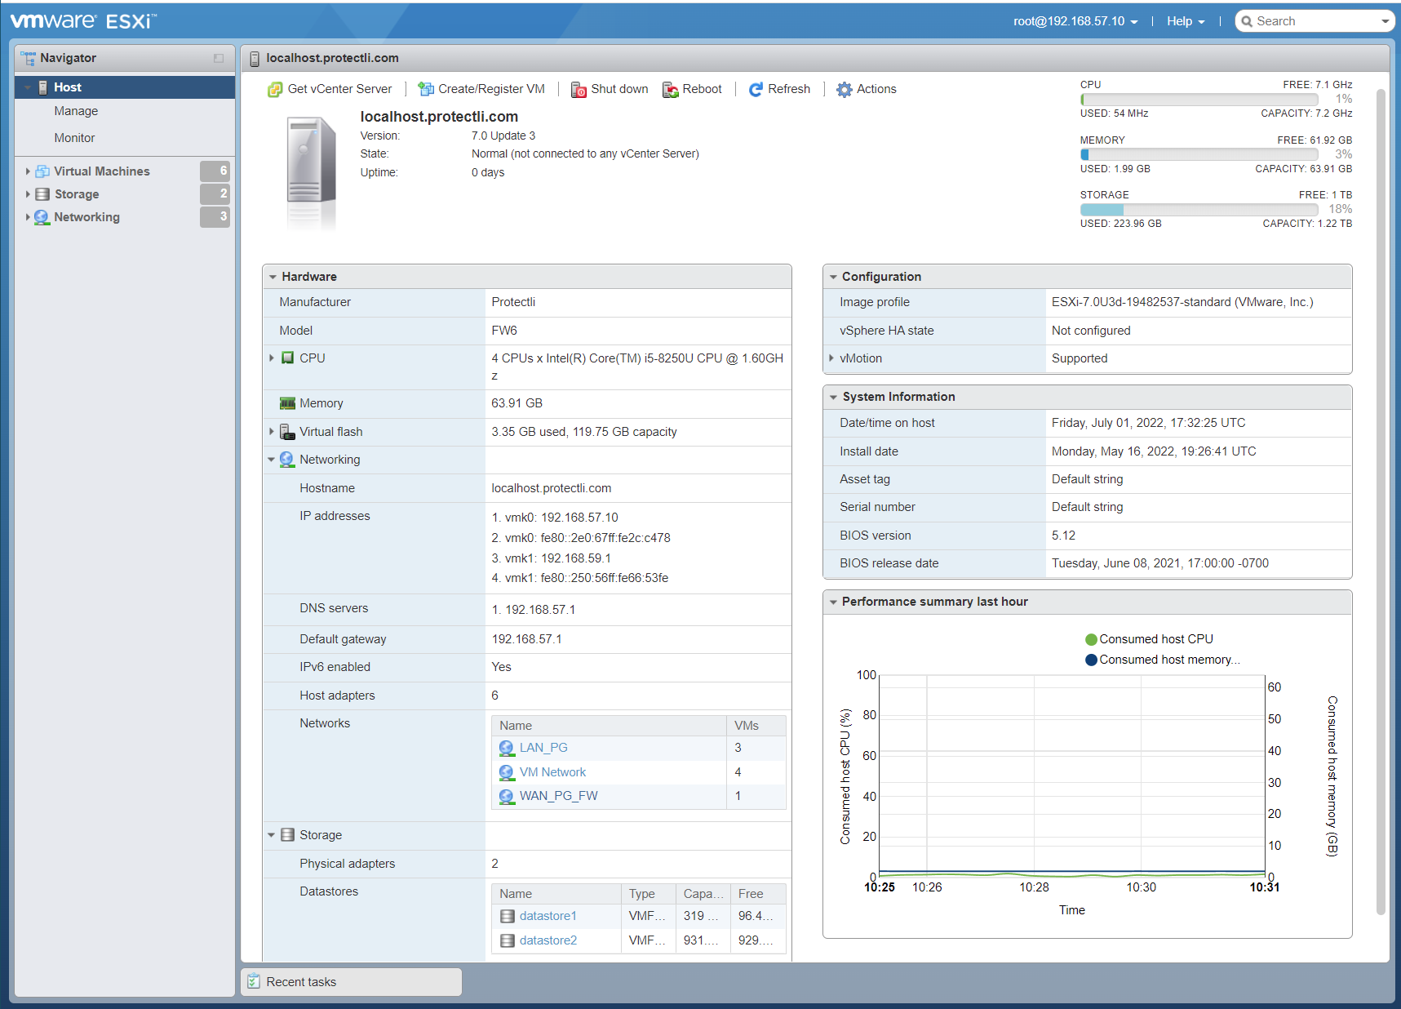Open the root@192.168.57.10 user dropdown
The height and width of the screenshot is (1009, 1401).
(1075, 21)
